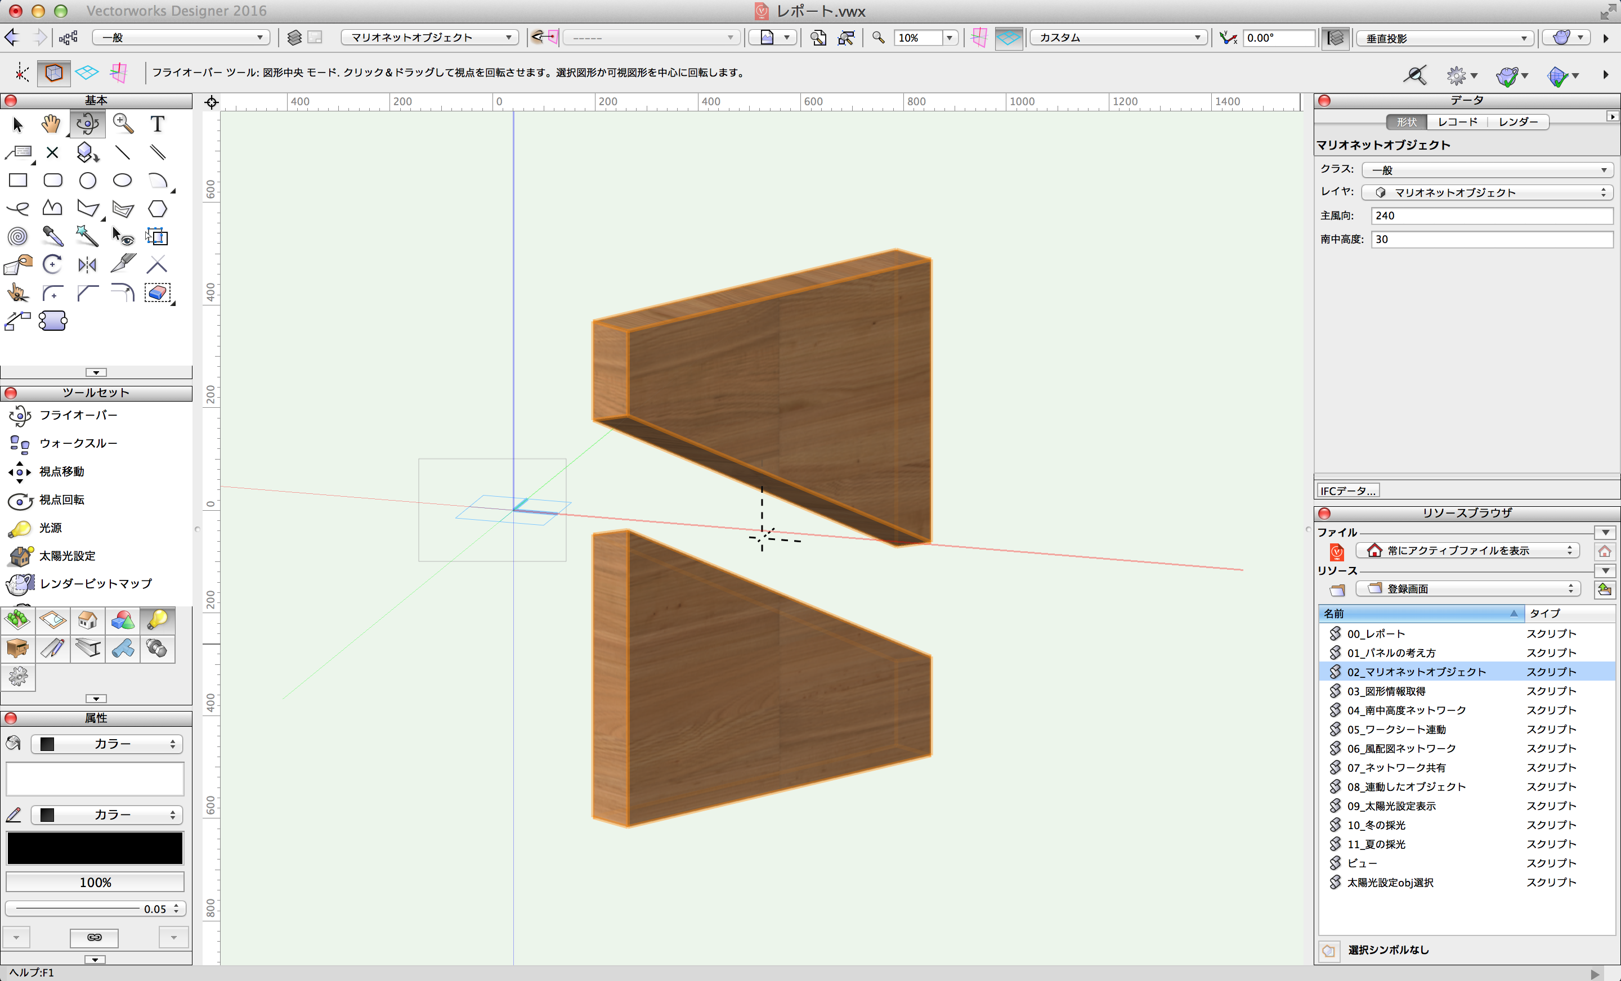The image size is (1621, 981).
Task: Select script 10_冬の採光
Action: tap(1467, 825)
